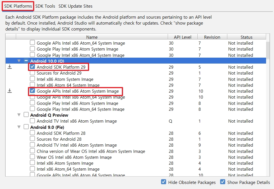Toggle the Android 10.0 (Q) group checkbox
The height and width of the screenshot is (189, 274).
26,61
